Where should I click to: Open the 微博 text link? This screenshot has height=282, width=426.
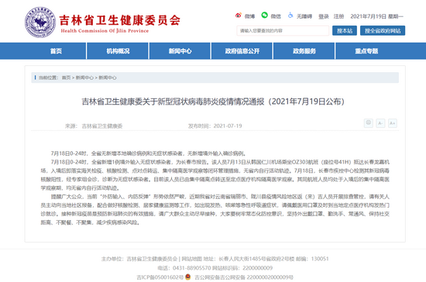point(249,16)
